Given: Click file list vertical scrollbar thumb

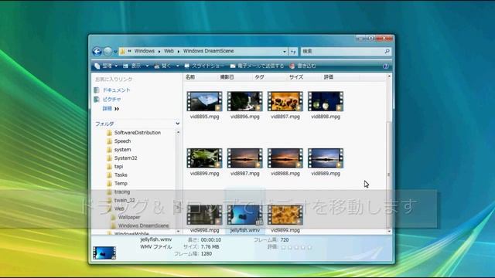Looking at the screenshot, I should pos(389,175).
